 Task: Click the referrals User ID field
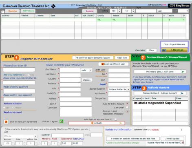coord(19,82)
